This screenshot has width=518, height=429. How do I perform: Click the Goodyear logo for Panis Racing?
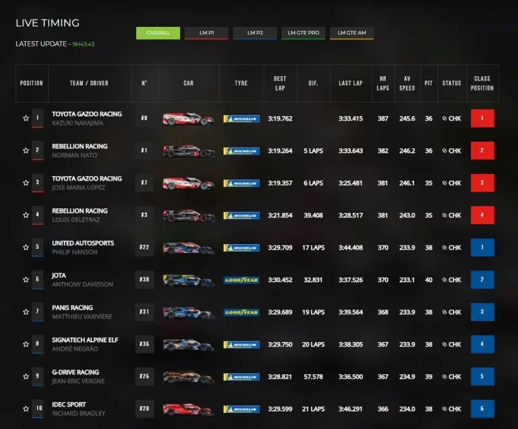click(241, 312)
